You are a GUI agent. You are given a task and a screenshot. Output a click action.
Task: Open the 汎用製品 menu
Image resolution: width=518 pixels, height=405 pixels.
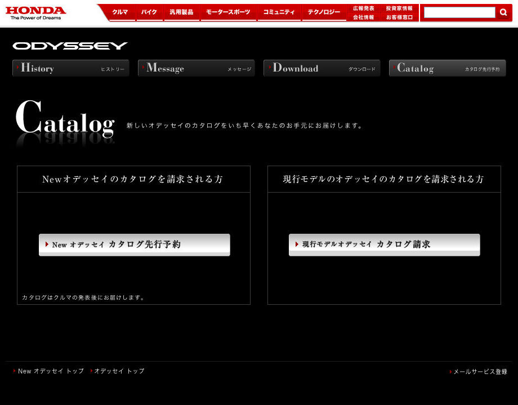[x=181, y=12]
